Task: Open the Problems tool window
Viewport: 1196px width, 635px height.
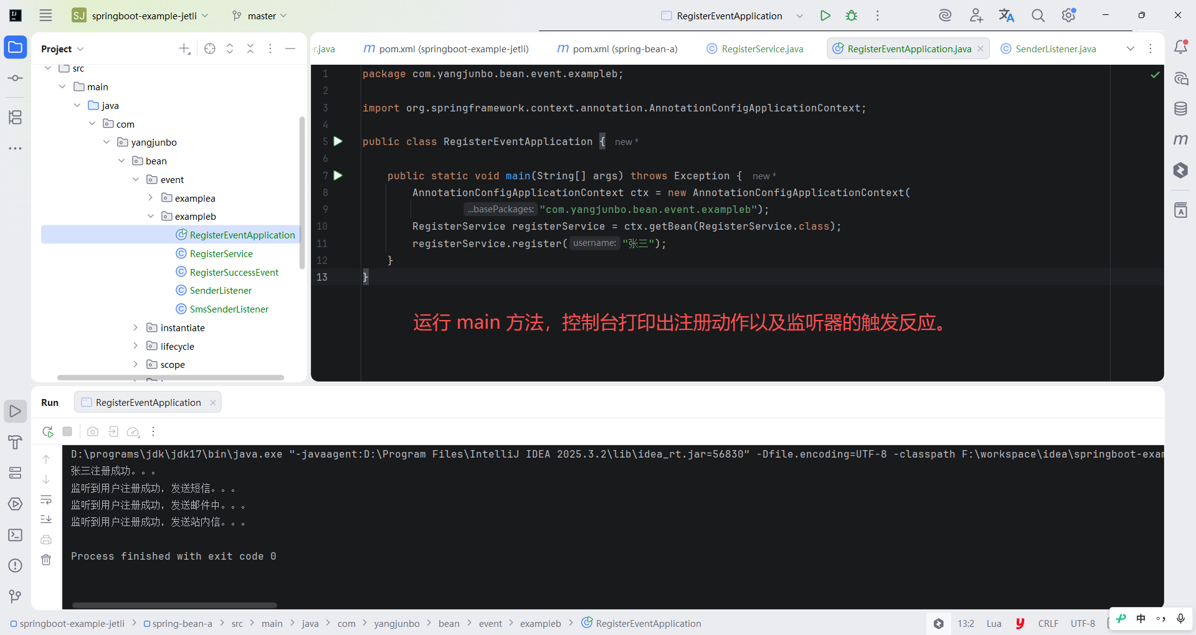Action: pos(16,565)
